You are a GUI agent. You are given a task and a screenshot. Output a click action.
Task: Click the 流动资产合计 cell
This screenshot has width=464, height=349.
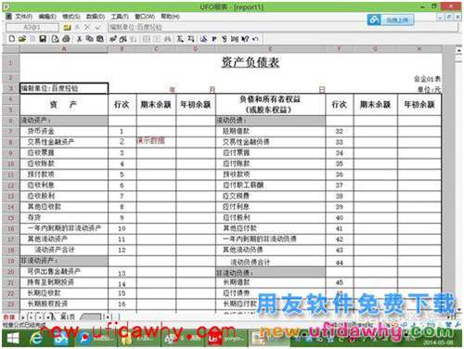tap(64, 250)
